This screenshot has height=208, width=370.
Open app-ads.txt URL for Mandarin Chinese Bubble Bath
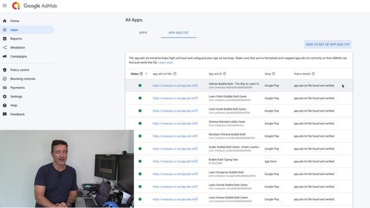click(x=175, y=136)
